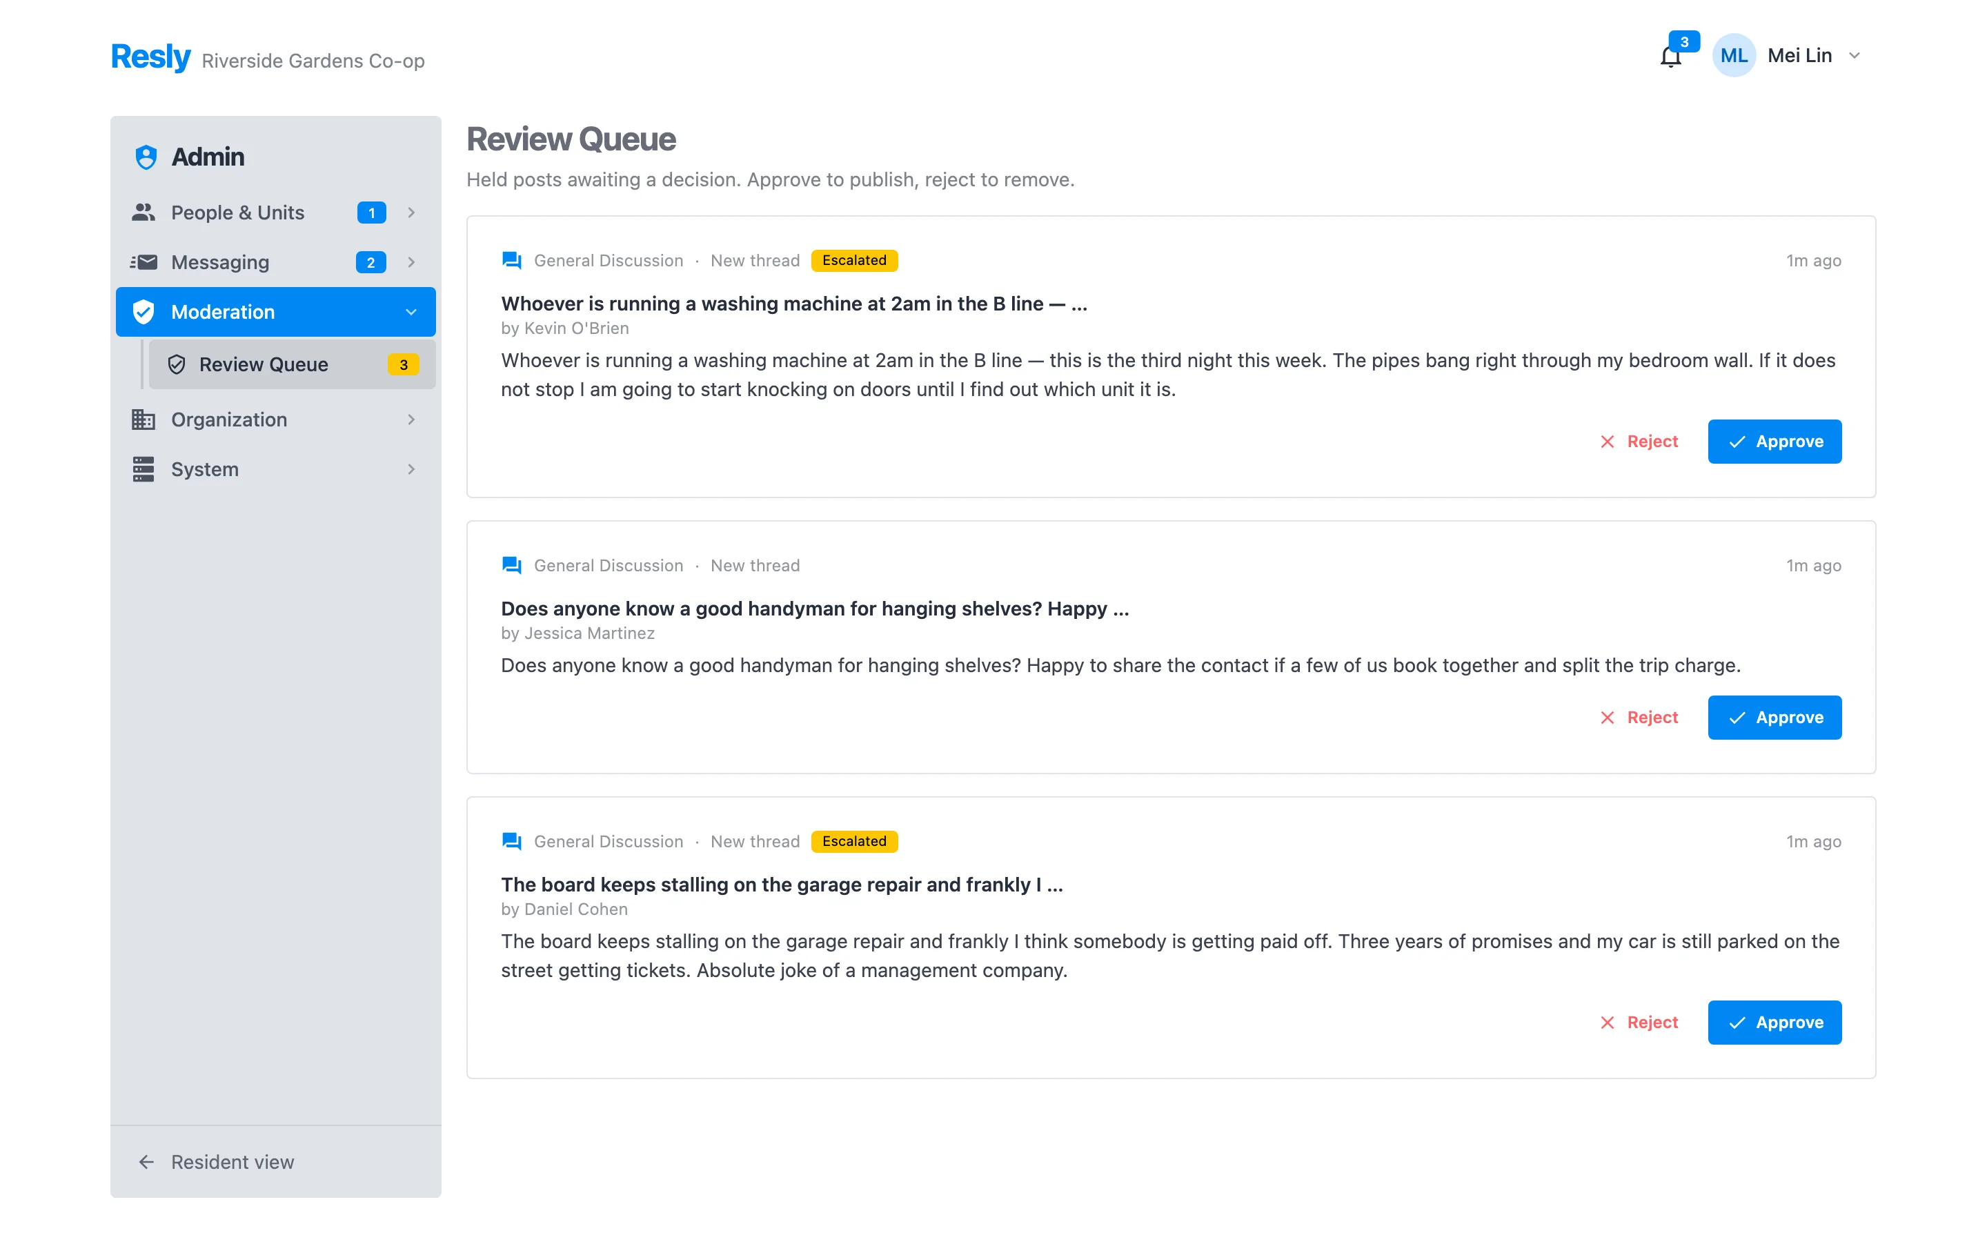The height and width of the screenshot is (1242, 1987).
Task: Click the Resly logo
Action: pos(151,57)
